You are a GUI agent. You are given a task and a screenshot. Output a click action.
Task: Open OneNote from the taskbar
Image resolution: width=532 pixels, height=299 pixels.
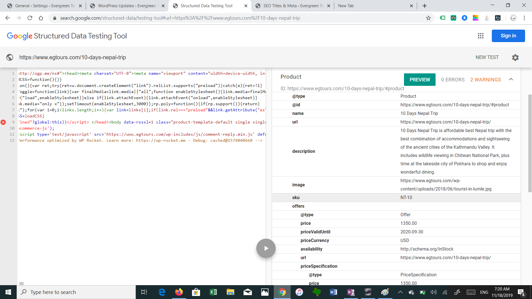(351, 292)
